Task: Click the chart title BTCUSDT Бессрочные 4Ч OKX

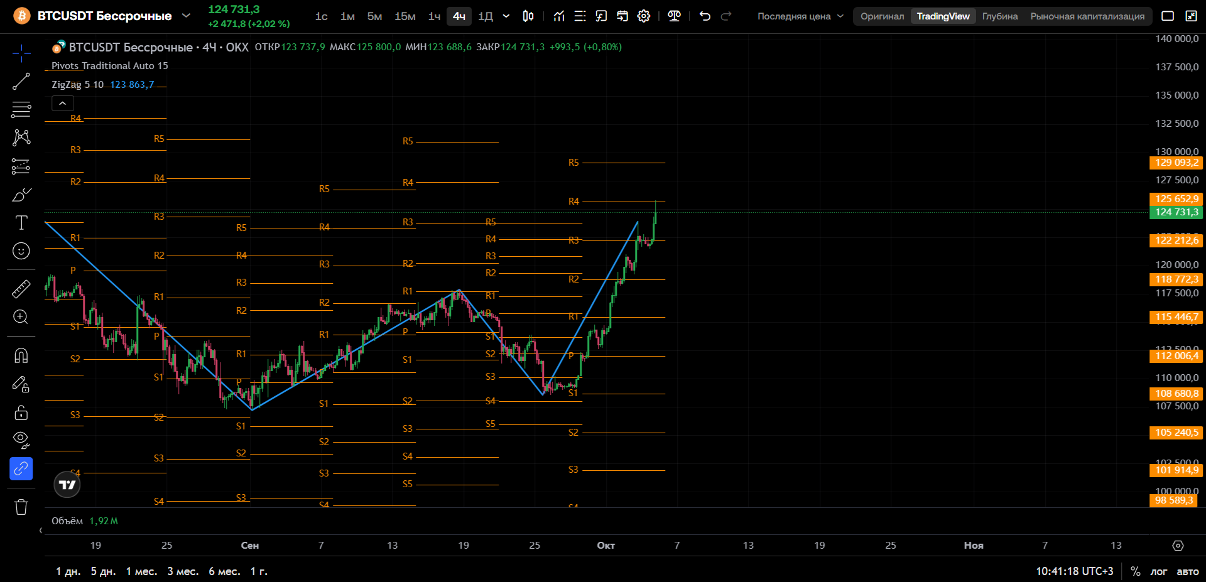Action: point(158,47)
